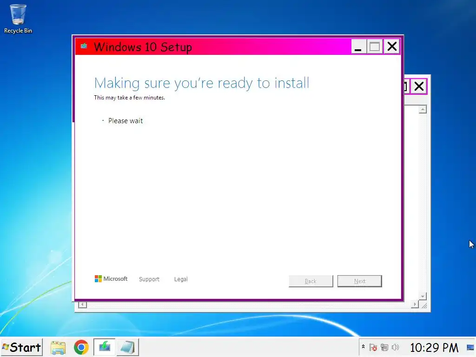476x357 pixels.
Task: Select the Windows 10 Setup taskbar button
Action: (104, 347)
